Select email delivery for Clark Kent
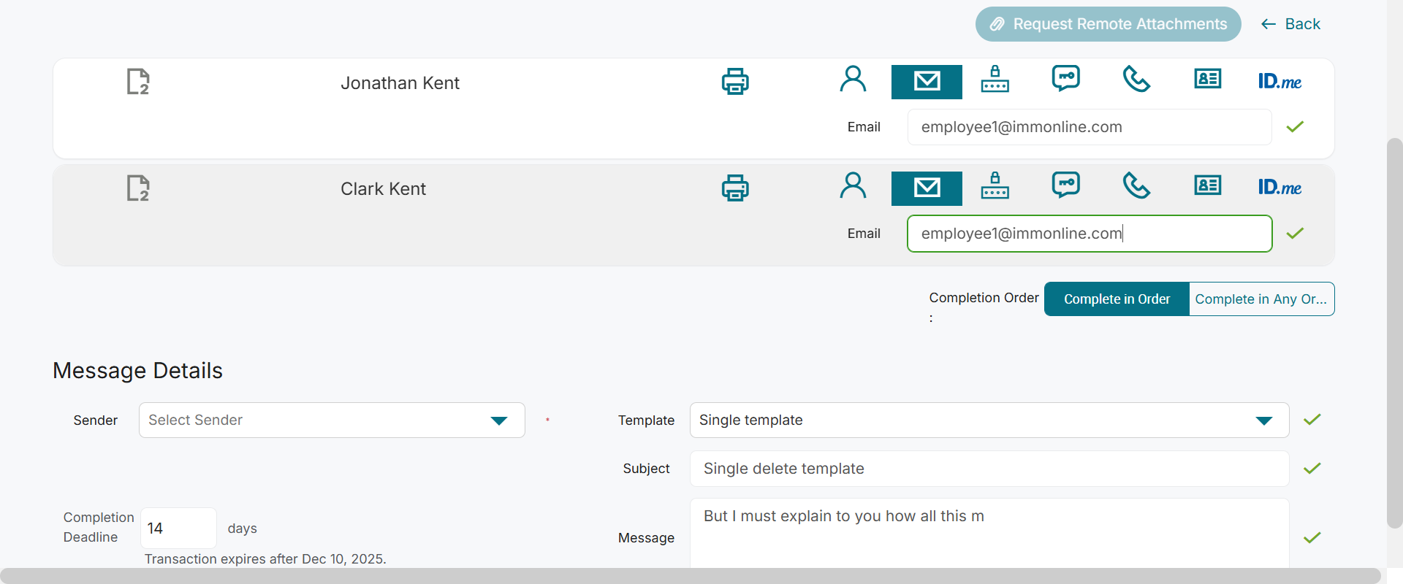1403x584 pixels. 927,188
